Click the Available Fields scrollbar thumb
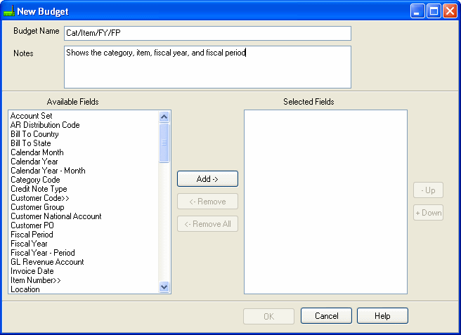The width and height of the screenshot is (461, 335). (164, 143)
